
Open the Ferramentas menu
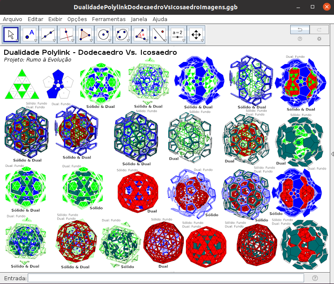click(109, 19)
